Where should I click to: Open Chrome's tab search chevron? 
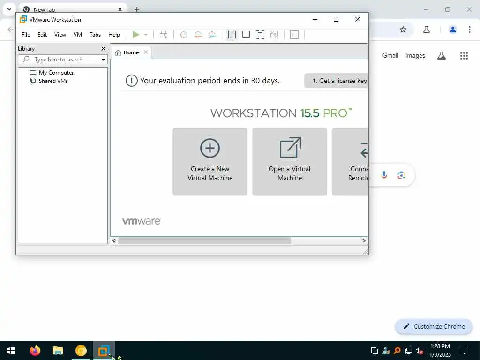pyautogui.click(x=9, y=9)
